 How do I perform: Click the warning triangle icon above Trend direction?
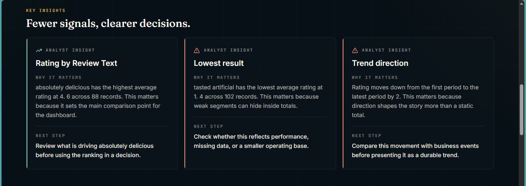click(x=355, y=50)
